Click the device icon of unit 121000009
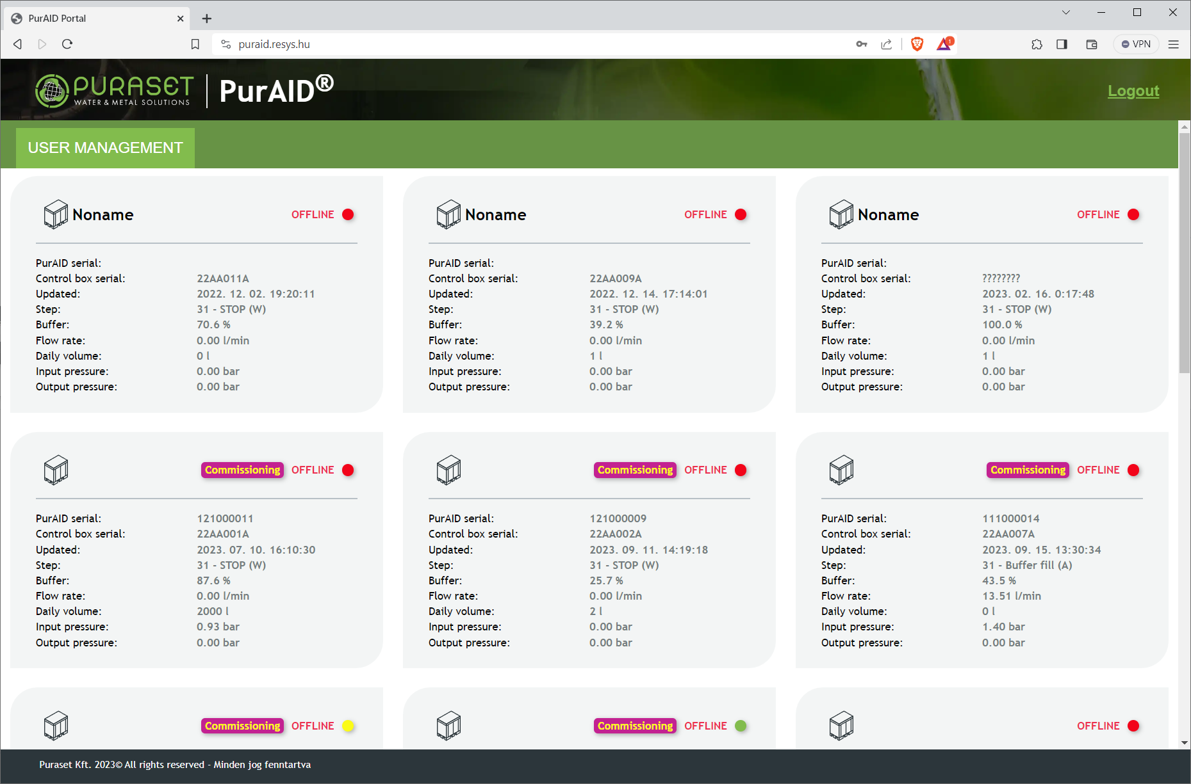This screenshot has height=784, width=1191. (448, 470)
